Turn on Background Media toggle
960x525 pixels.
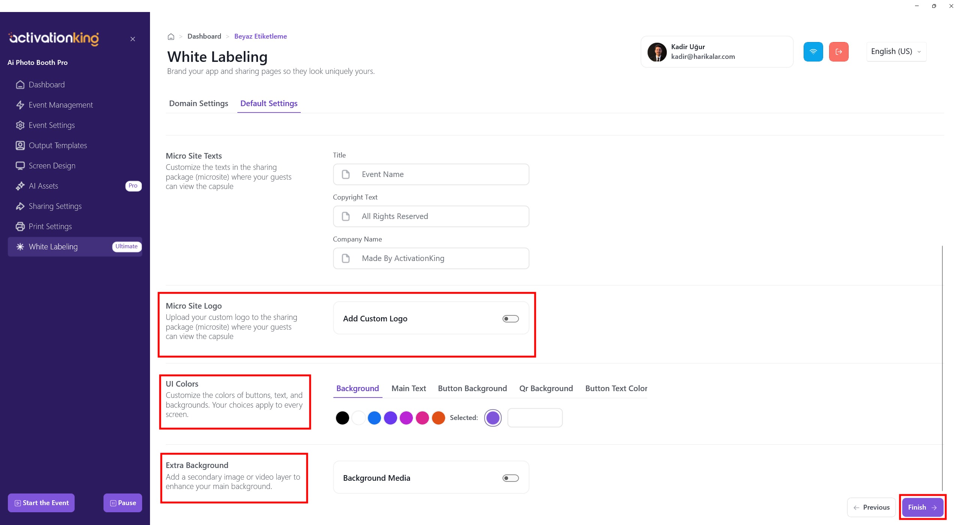(510, 478)
